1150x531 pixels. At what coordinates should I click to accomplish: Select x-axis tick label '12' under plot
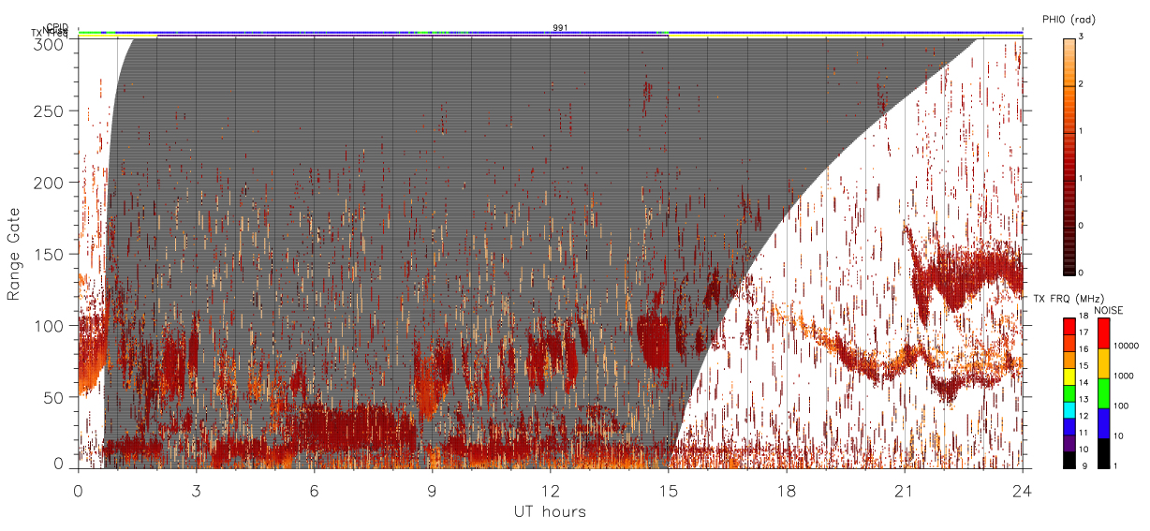550,490
